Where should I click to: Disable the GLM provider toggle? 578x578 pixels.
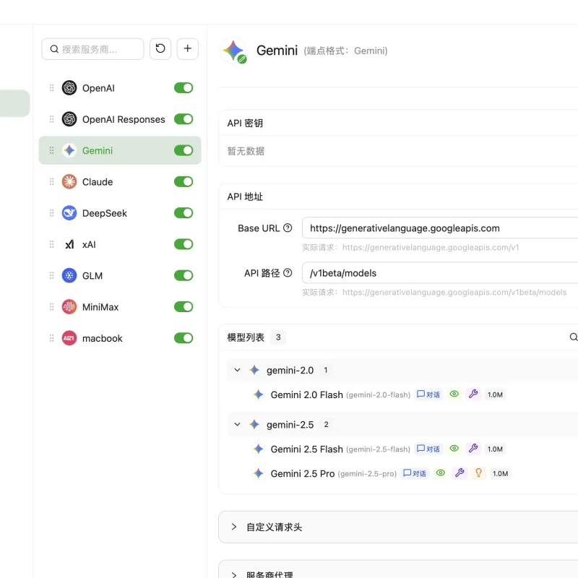(x=184, y=276)
